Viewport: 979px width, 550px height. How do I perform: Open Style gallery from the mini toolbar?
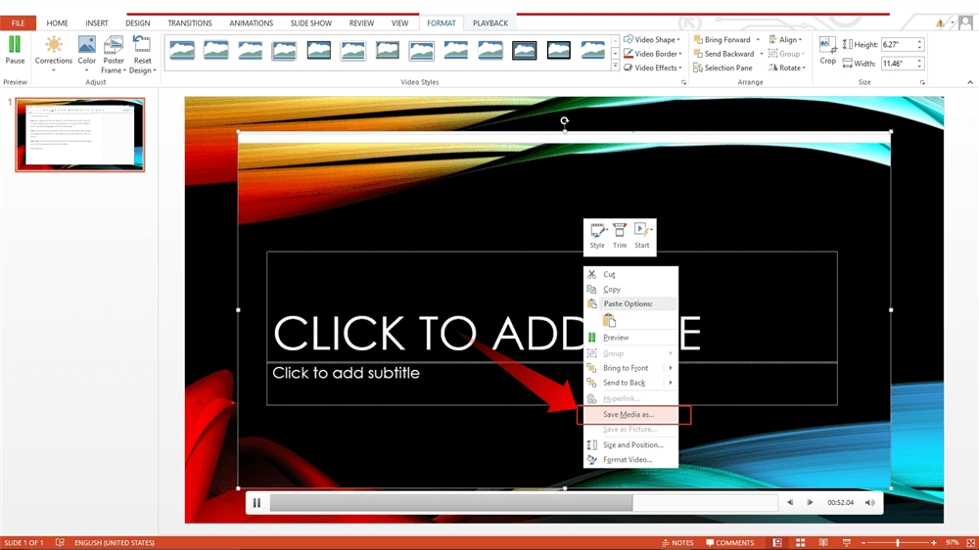597,235
